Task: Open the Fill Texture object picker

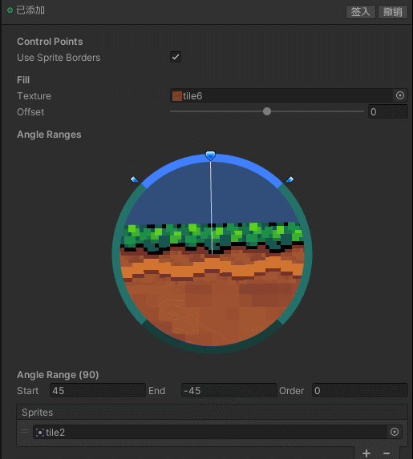Action: coord(400,95)
